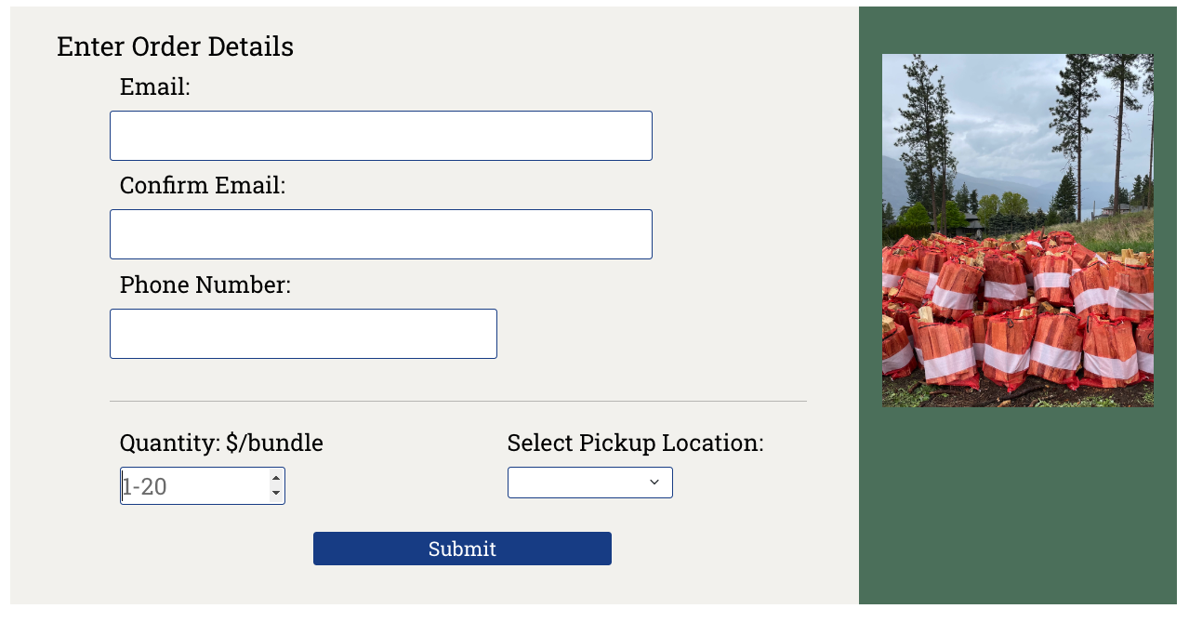Screen dimensions: 1189x622
Task: Click the up arrow on quantity stepper
Action: [x=276, y=478]
